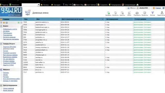Select the managergold.ru domain row
Screen dimensions: 165x93
click(94, 30)
